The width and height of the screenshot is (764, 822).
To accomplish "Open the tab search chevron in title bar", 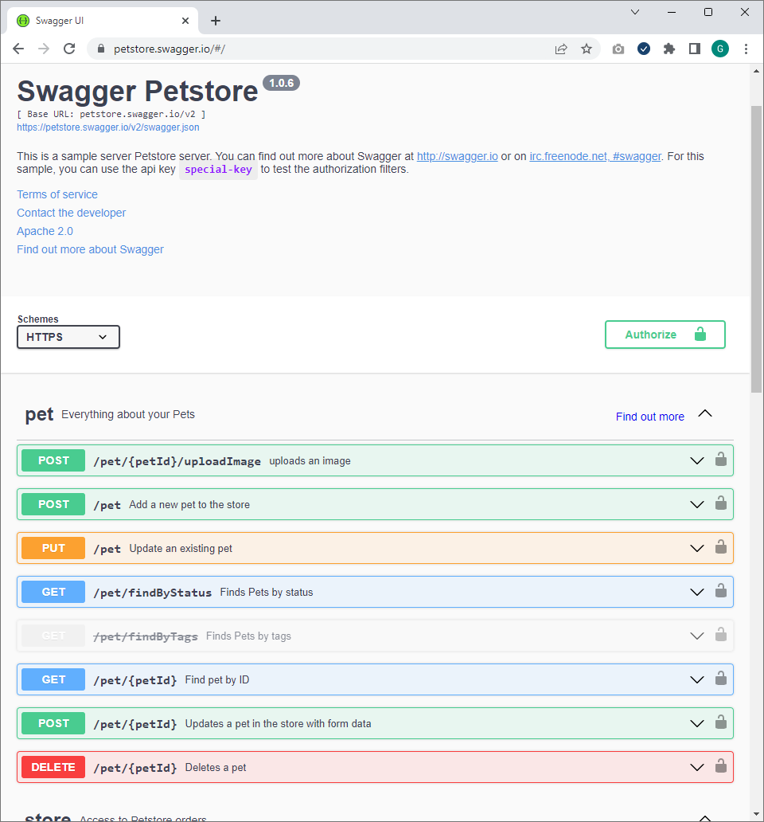I will click(634, 12).
